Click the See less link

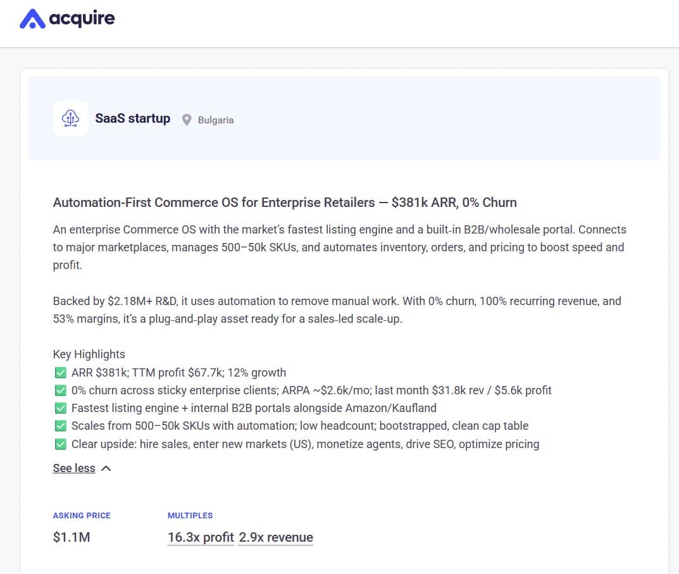(74, 468)
